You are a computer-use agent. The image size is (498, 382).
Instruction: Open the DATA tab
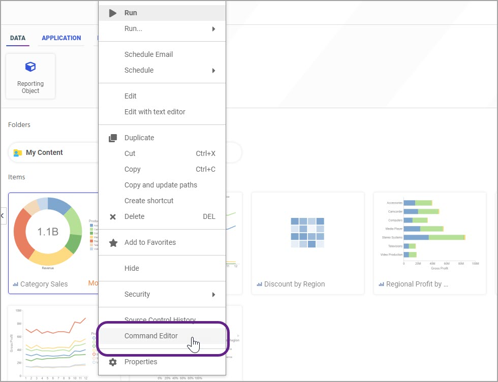[18, 38]
